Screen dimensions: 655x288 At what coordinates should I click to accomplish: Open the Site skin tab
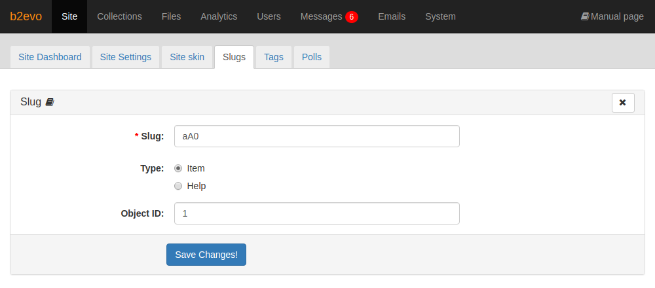point(187,57)
